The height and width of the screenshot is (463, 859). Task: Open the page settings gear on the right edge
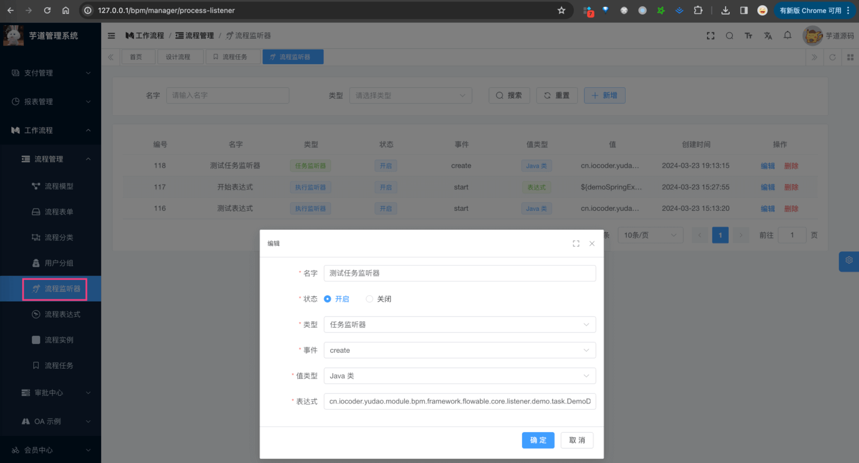tap(849, 261)
